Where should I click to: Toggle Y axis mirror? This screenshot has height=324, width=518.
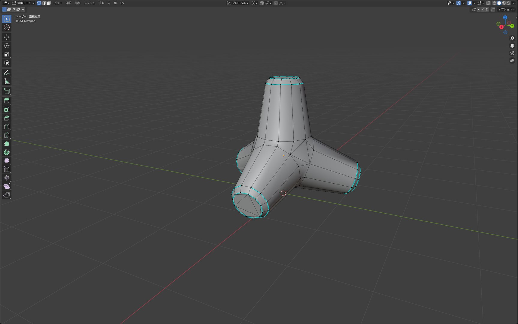[483, 9]
